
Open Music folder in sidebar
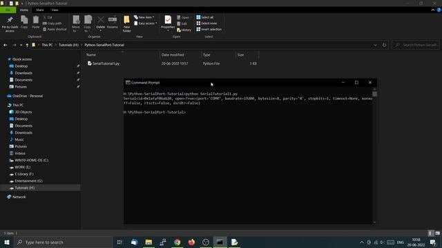click(x=19, y=139)
